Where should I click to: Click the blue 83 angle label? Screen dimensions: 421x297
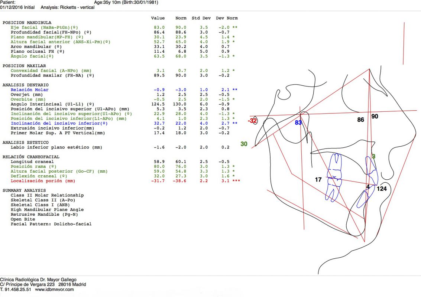298,123
